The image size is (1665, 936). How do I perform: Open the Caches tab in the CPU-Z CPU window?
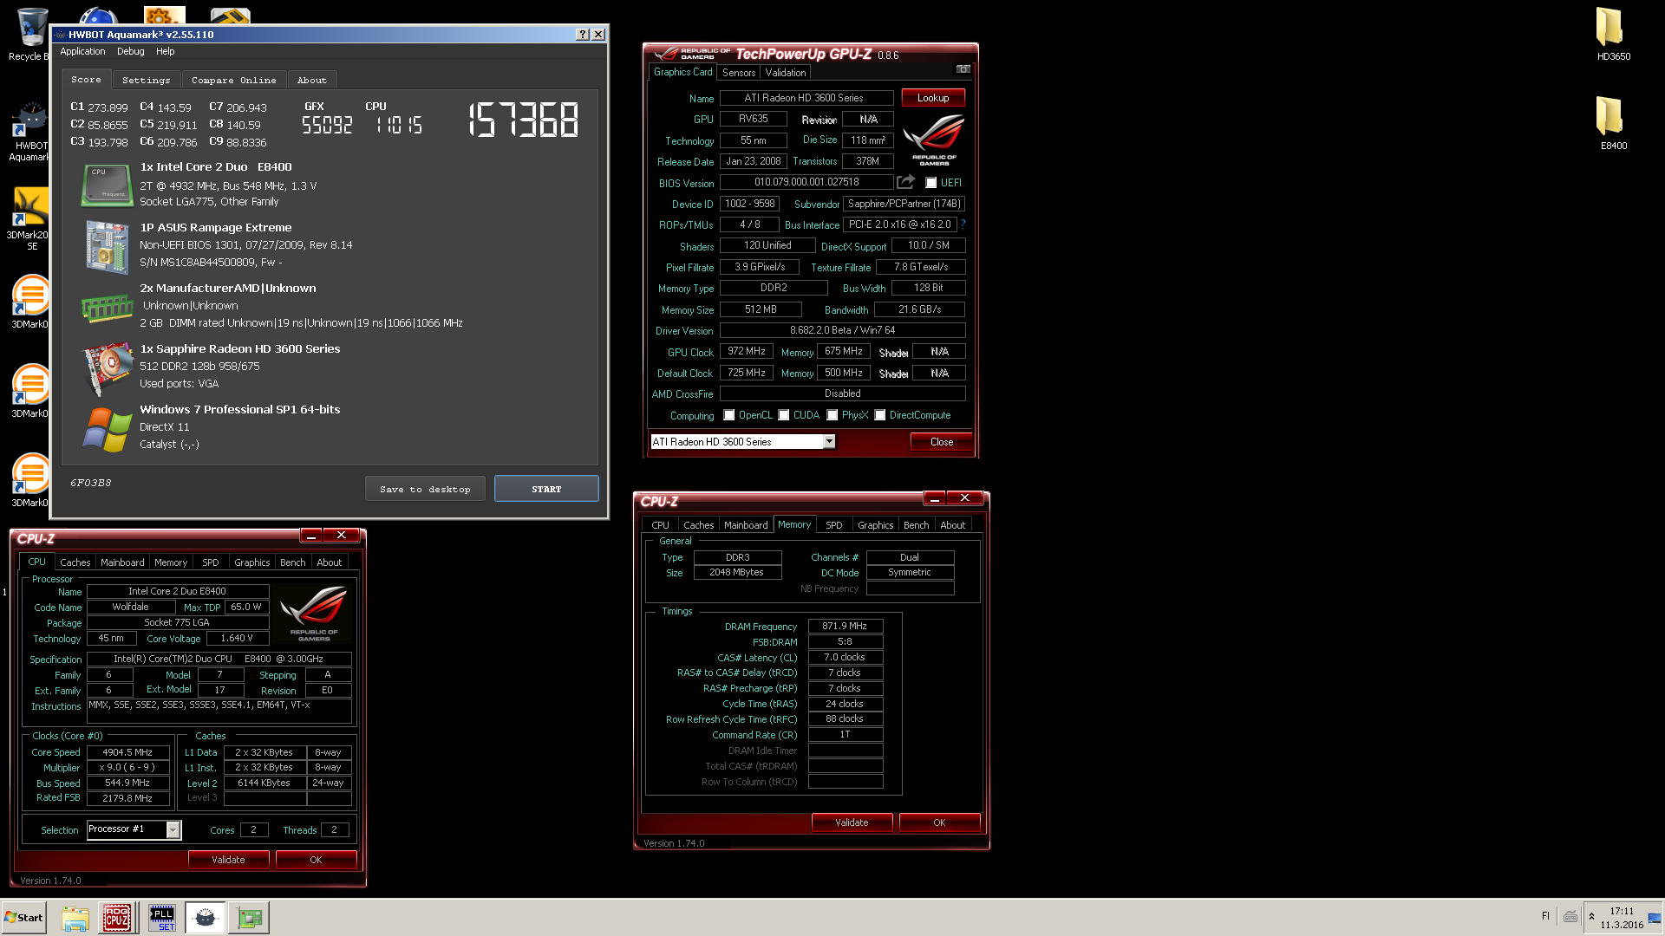(x=75, y=562)
